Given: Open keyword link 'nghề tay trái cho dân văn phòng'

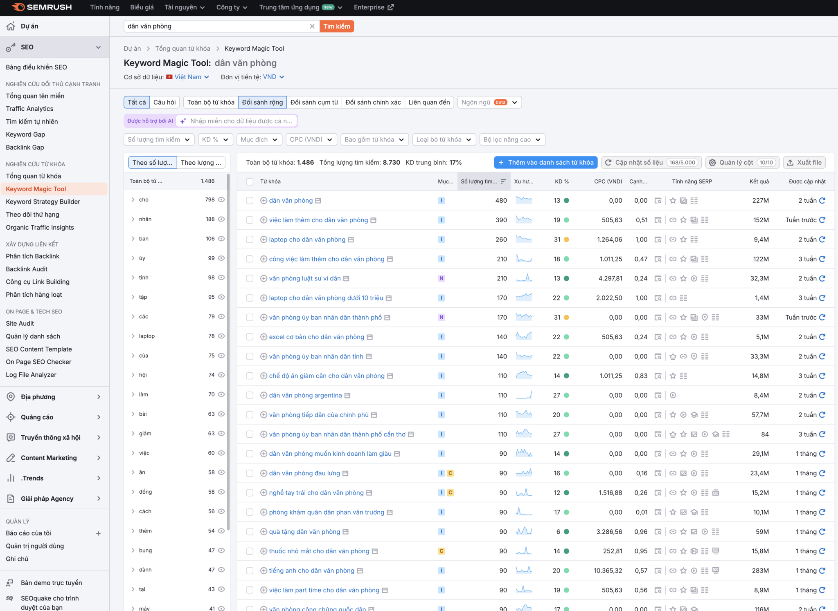Looking at the screenshot, I should (316, 492).
